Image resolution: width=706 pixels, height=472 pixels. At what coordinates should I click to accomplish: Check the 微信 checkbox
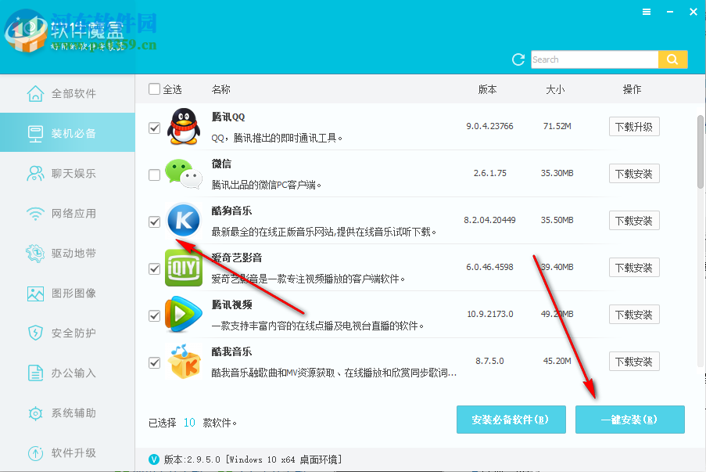(x=155, y=175)
